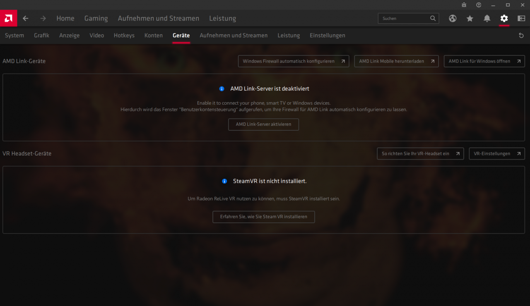The height and width of the screenshot is (306, 530).
Task: Open top Leistung menu
Action: point(222,18)
